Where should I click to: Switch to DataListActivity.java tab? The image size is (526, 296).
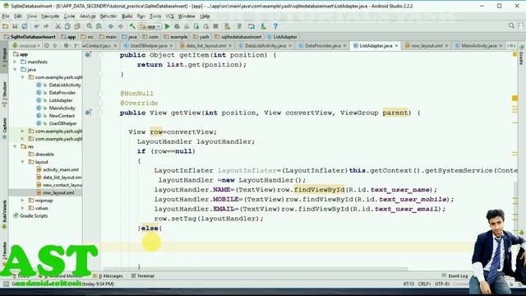[x=265, y=46]
